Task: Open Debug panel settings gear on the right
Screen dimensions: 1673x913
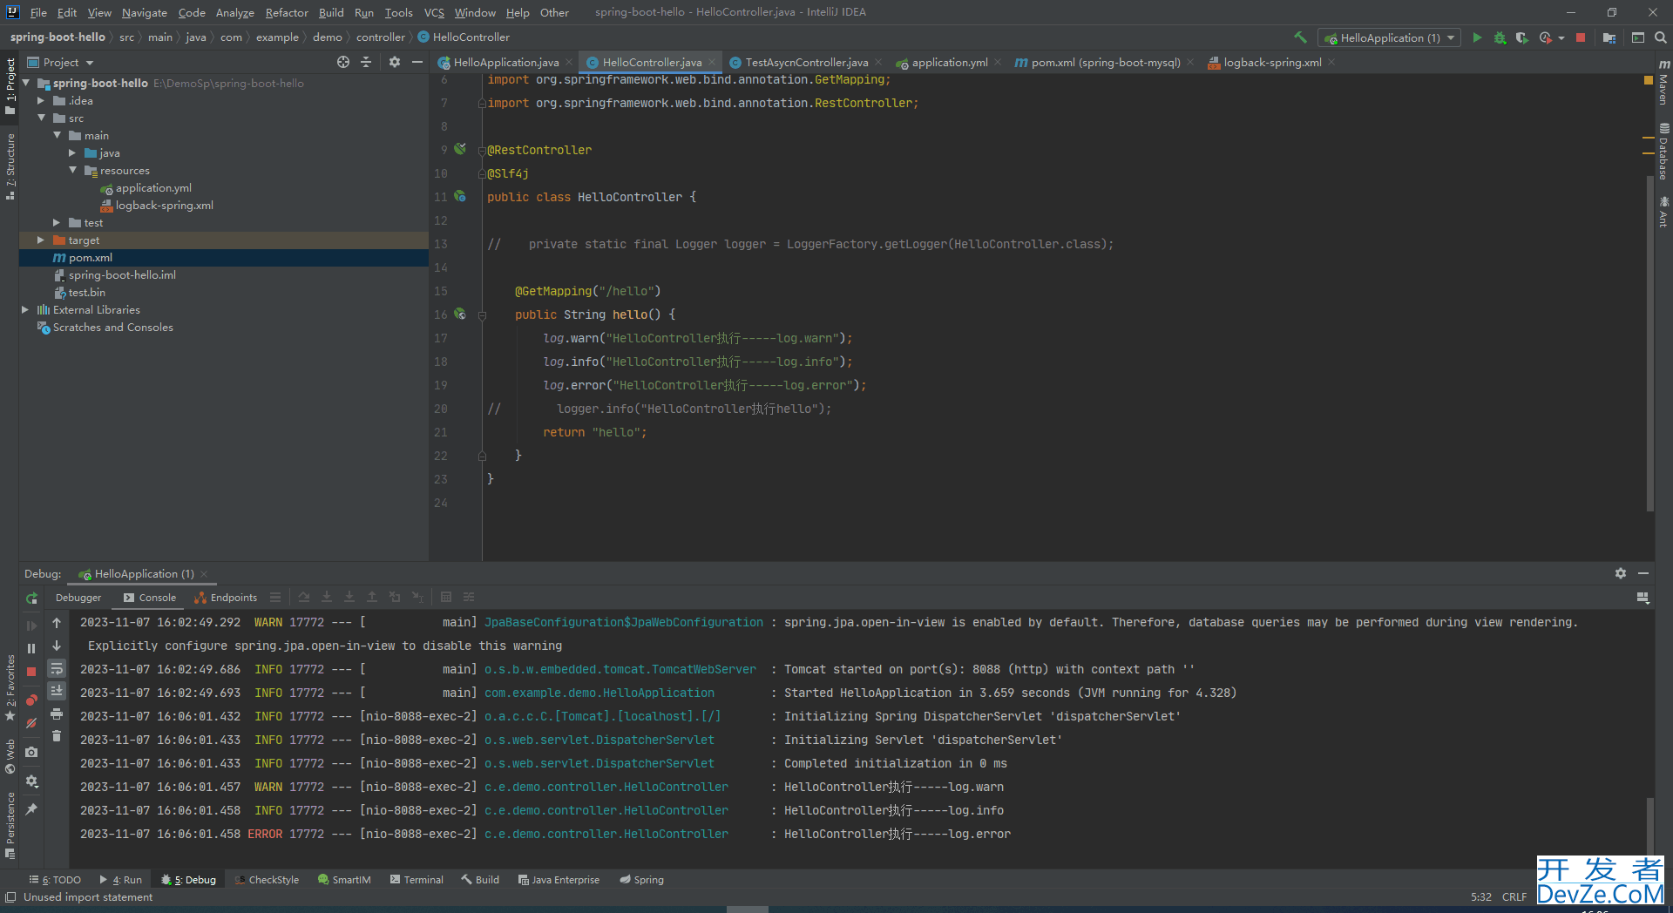Action: [x=1621, y=573]
